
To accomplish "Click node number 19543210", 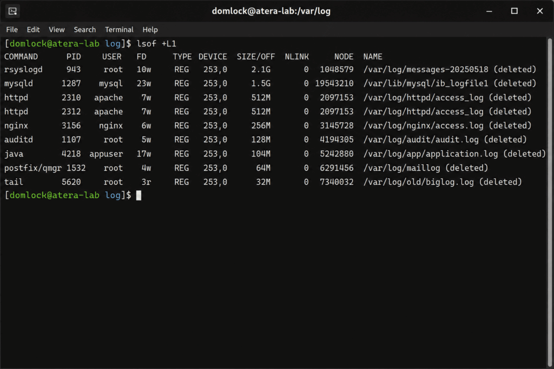I will 334,84.
